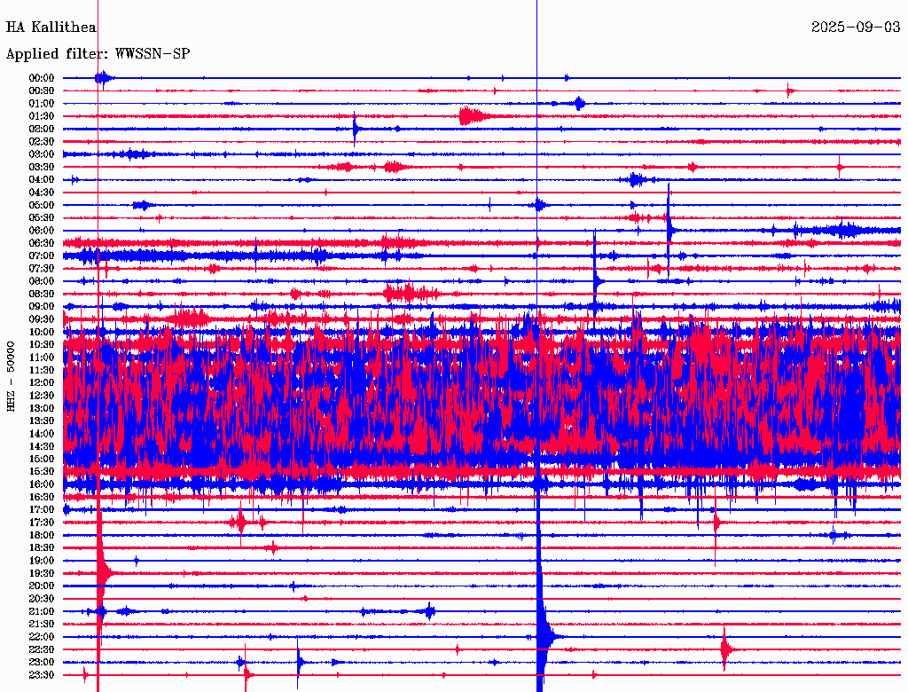Select the 14:00 time label

tap(42, 434)
